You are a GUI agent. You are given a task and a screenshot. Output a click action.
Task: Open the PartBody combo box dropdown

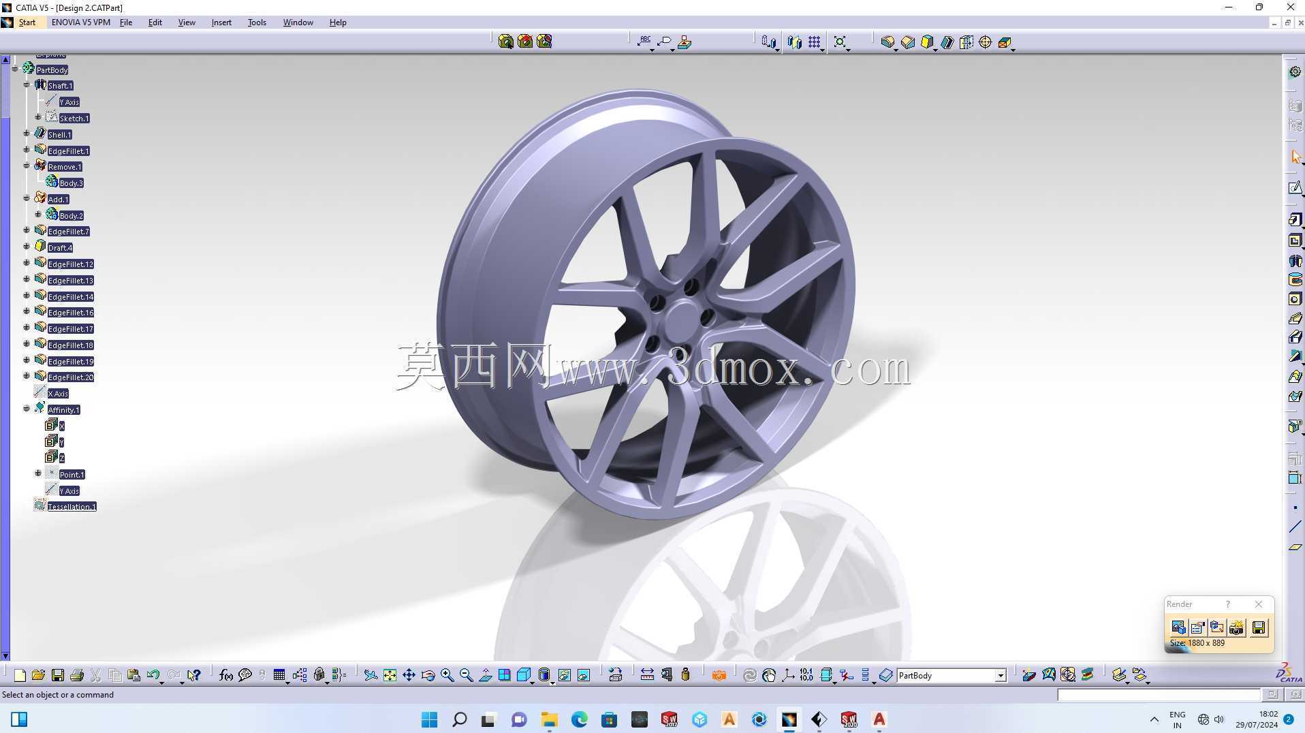pyautogui.click(x=1001, y=676)
